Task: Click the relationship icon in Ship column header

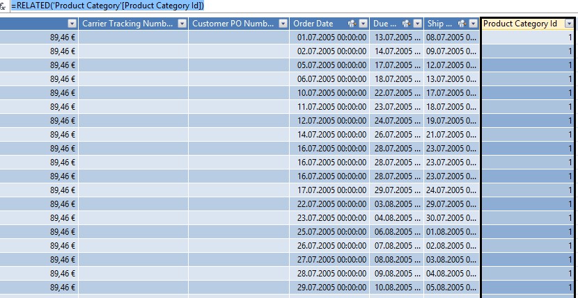Action: (x=461, y=24)
